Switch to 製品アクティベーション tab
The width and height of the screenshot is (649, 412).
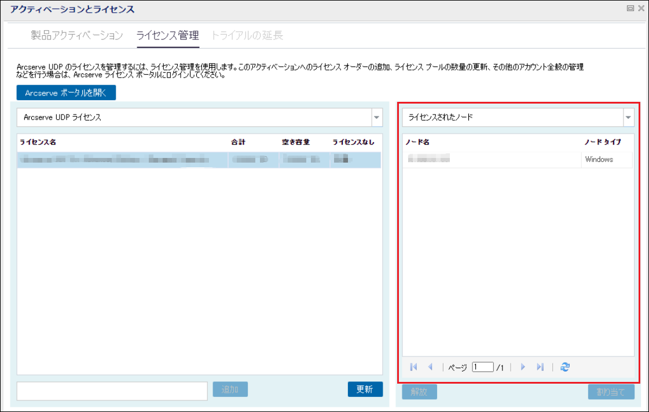pyautogui.click(x=77, y=36)
